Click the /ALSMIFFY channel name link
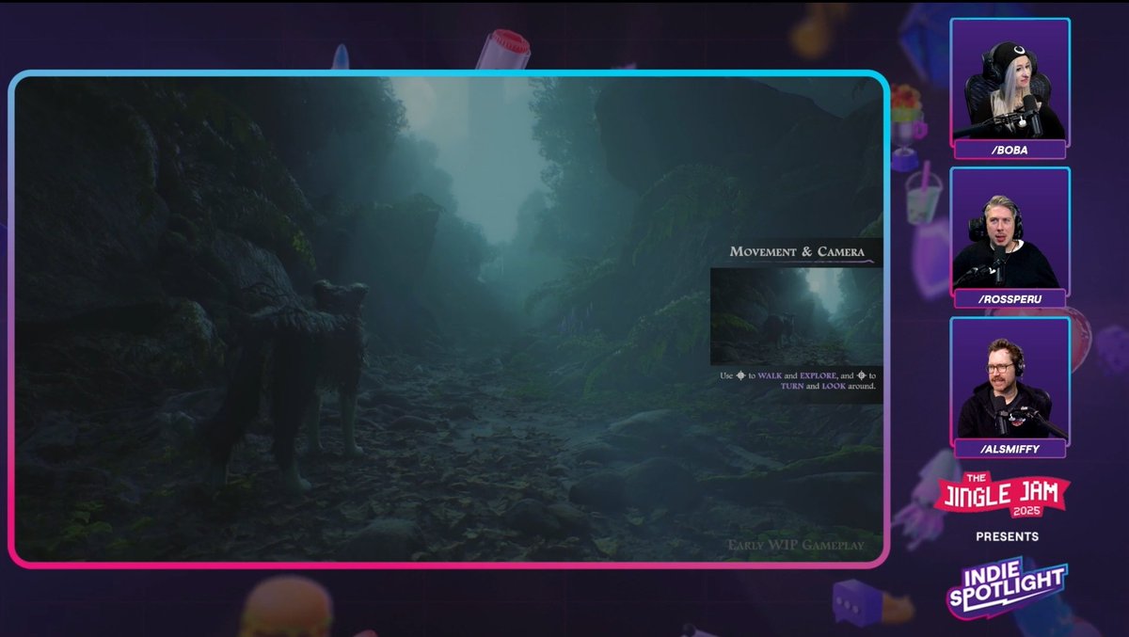Viewport: 1129px width, 637px height. (1011, 449)
